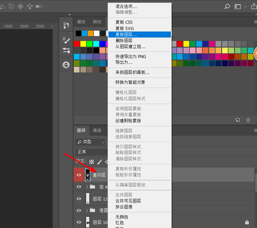Viewport: 257px width, 228px height.
Task: Switch to the 图层 tab
Action: coord(81,130)
